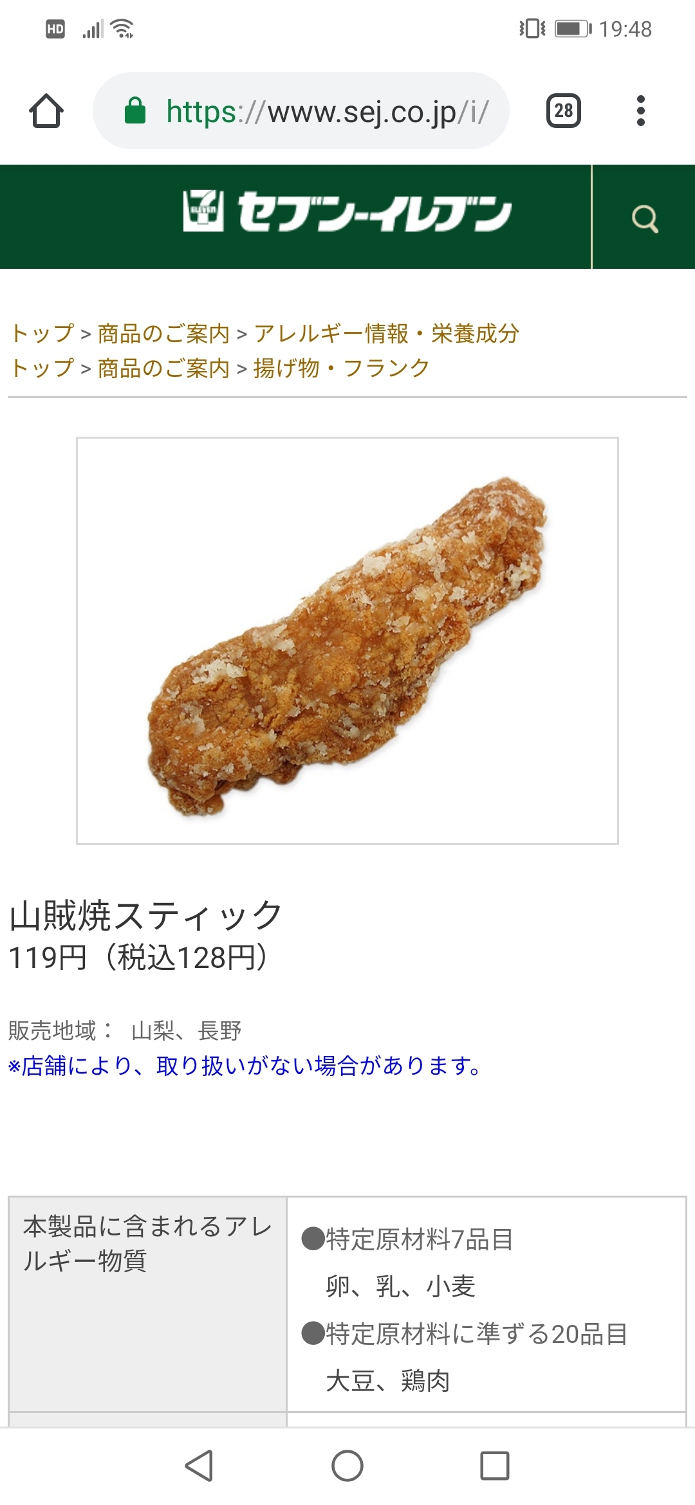The width and height of the screenshot is (695, 1505).
Task: Tap the Android home circle button
Action: [x=347, y=1466]
